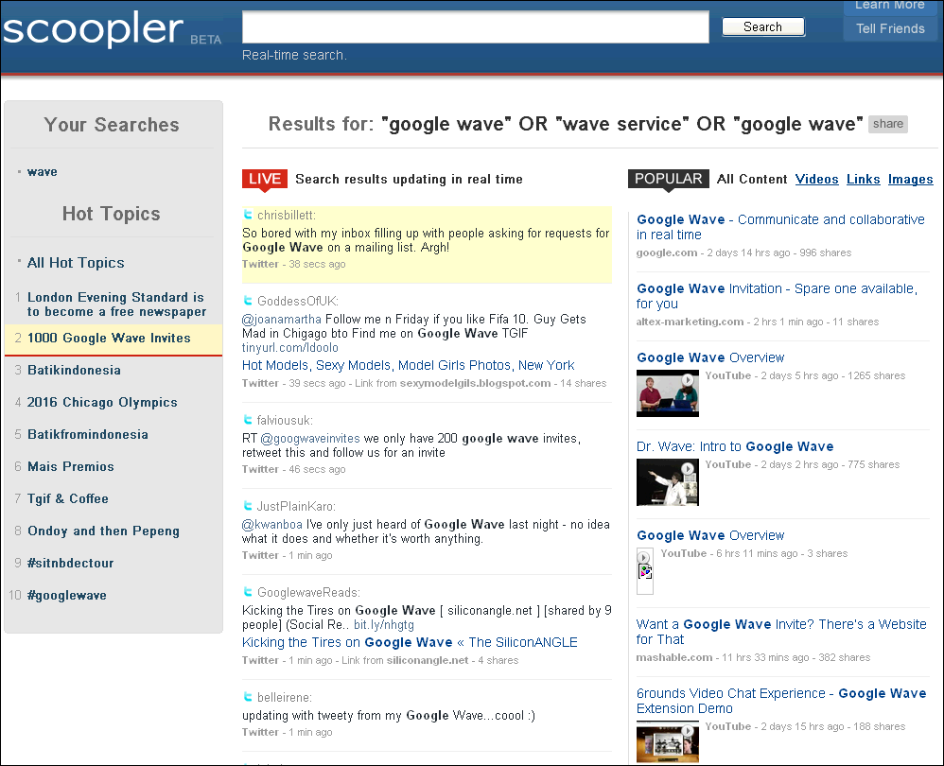
Task: Open Want a Google Wave Invite? article
Action: [x=781, y=632]
